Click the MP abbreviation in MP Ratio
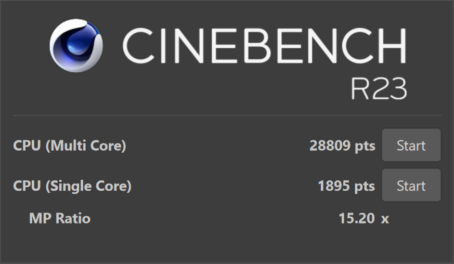This screenshot has height=264, width=454. [39, 218]
